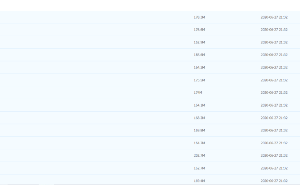Click the date in the 178.3M row
Image resolution: width=300 pixels, height=185 pixels.
[274, 17]
